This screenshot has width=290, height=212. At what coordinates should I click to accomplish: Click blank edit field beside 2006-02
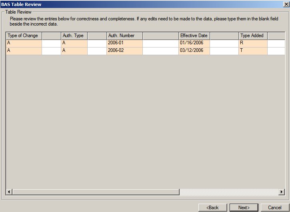pos(160,51)
